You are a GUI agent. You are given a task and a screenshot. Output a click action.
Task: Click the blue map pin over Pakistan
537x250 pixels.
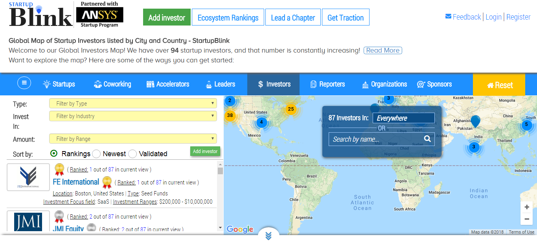point(475,121)
